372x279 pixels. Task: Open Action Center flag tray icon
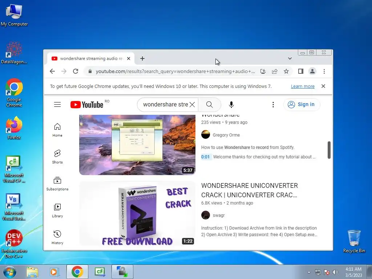pos(327,272)
